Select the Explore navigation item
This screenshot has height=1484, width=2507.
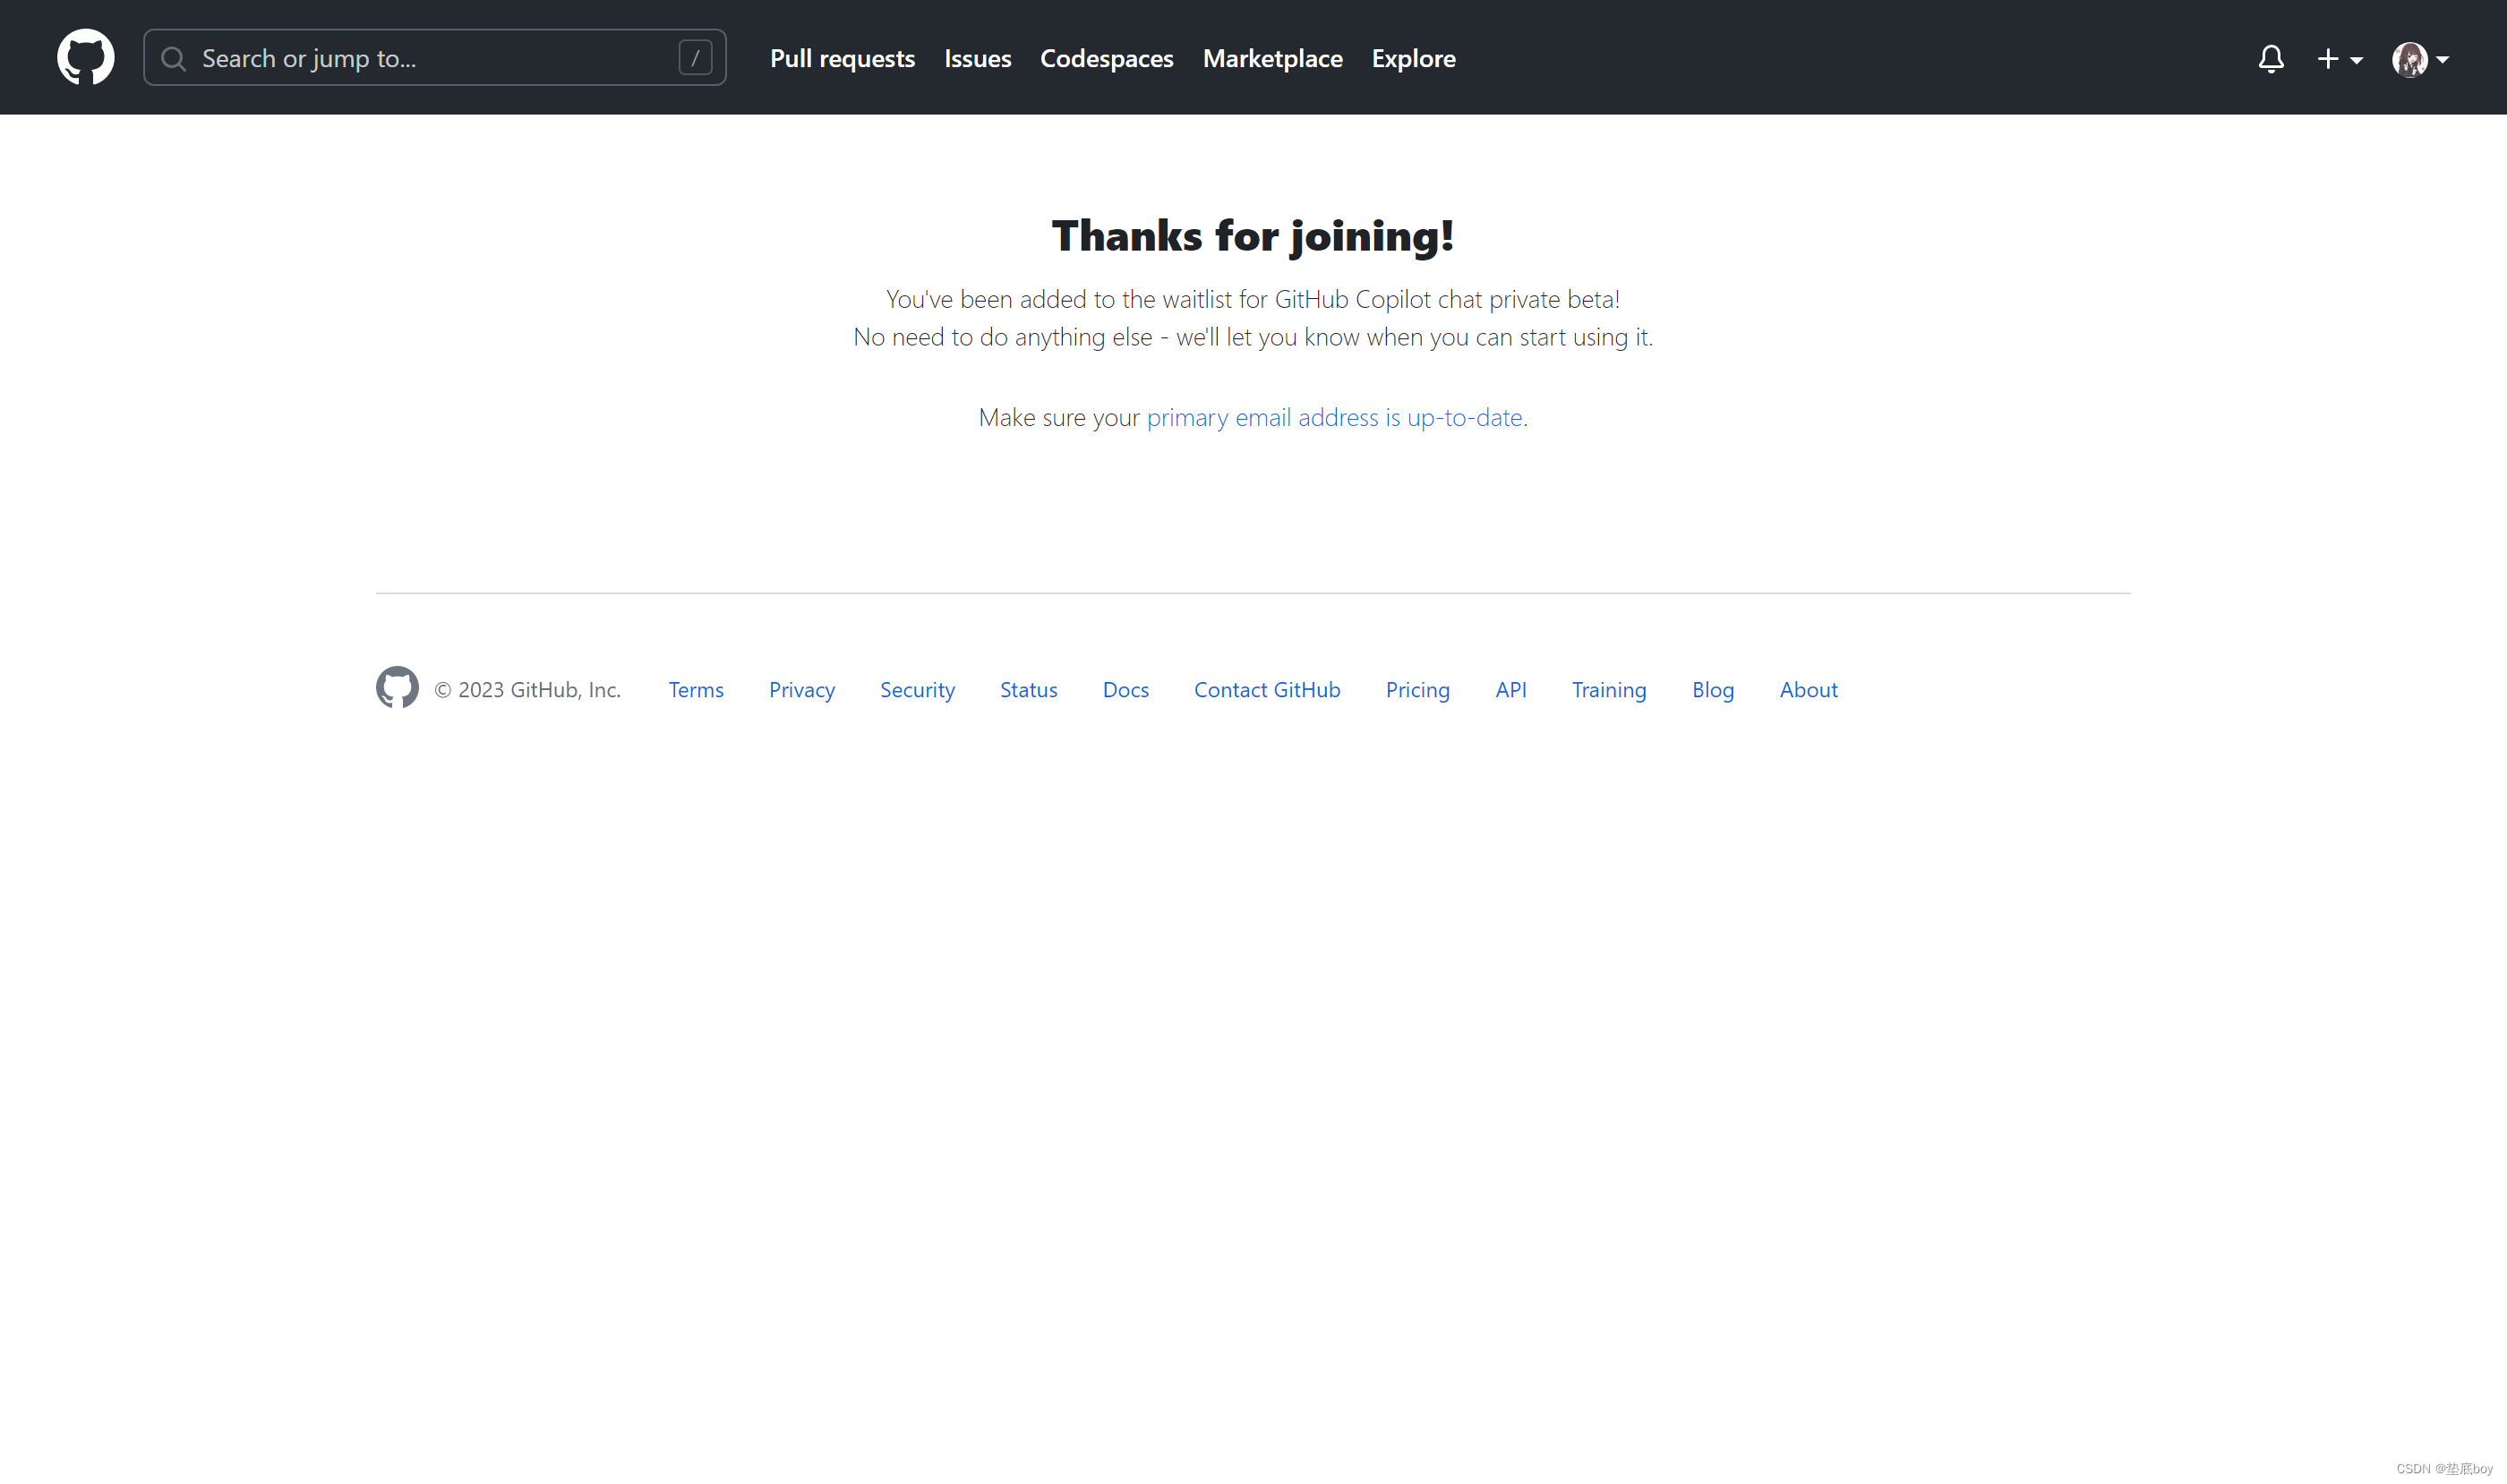coord(1414,56)
